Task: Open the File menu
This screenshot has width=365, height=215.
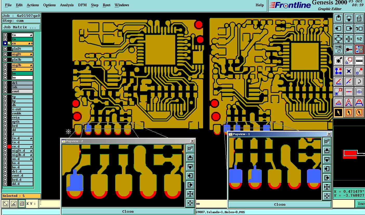Action: [8, 5]
